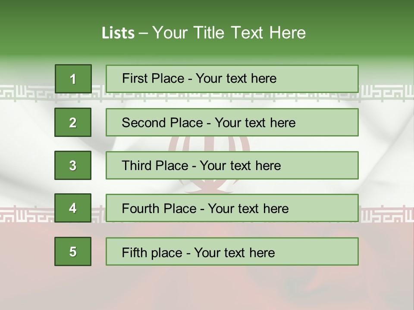Viewport: 414px width, 310px height.
Task: Click the word Lists in title
Action: click(118, 33)
